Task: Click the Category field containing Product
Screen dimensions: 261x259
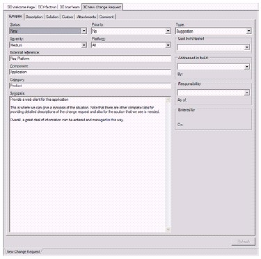Action: (90, 86)
